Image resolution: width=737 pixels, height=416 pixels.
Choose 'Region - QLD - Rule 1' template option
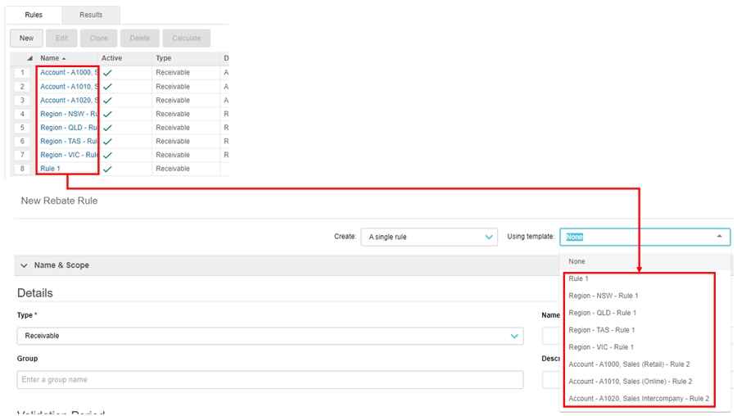tap(602, 313)
